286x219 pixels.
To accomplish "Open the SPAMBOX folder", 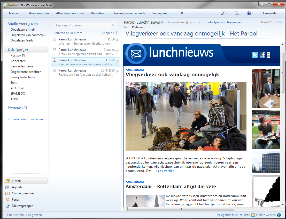I will tap(18, 93).
